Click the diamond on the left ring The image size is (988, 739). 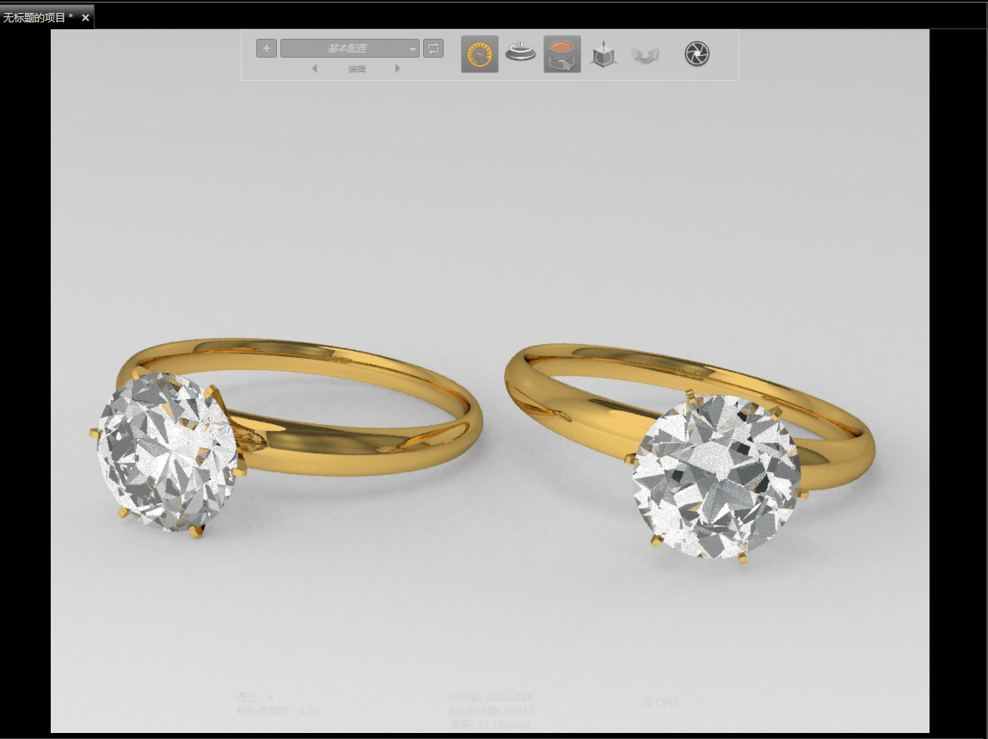pos(165,450)
